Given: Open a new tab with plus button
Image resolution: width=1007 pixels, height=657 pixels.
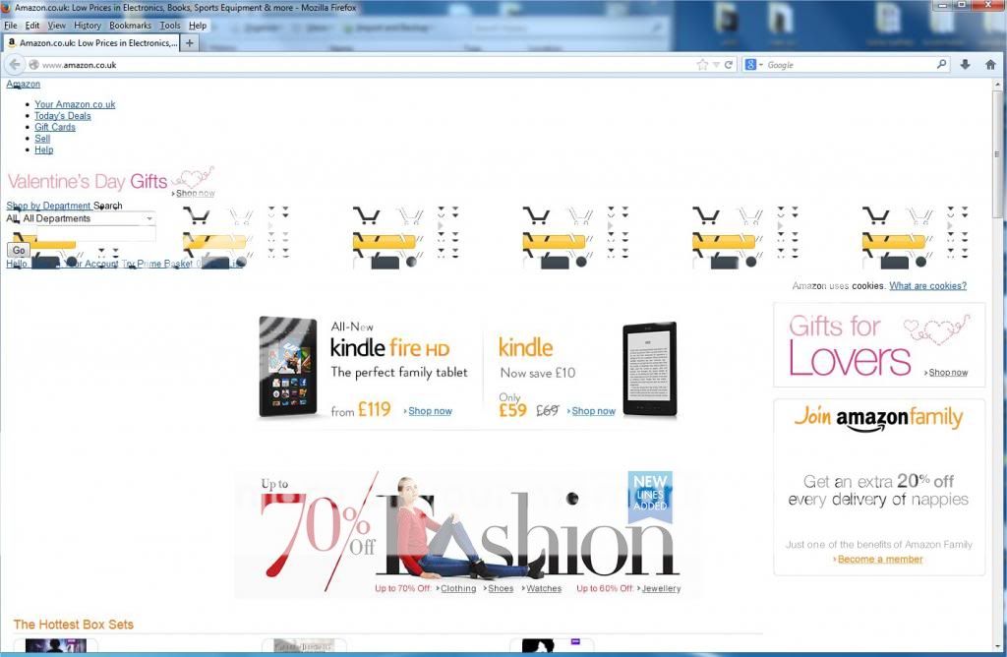Looking at the screenshot, I should pyautogui.click(x=190, y=43).
